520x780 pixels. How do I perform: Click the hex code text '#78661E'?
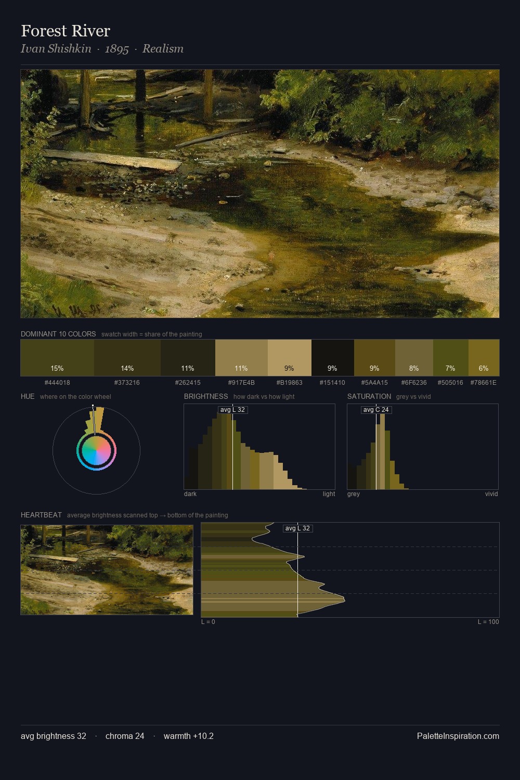tap(484, 382)
